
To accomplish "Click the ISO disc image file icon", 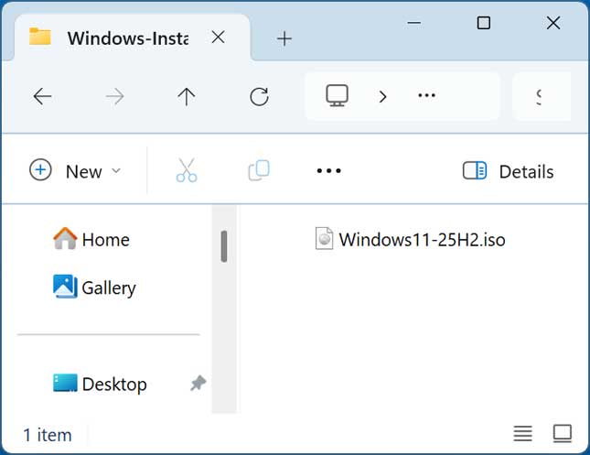I will click(324, 238).
